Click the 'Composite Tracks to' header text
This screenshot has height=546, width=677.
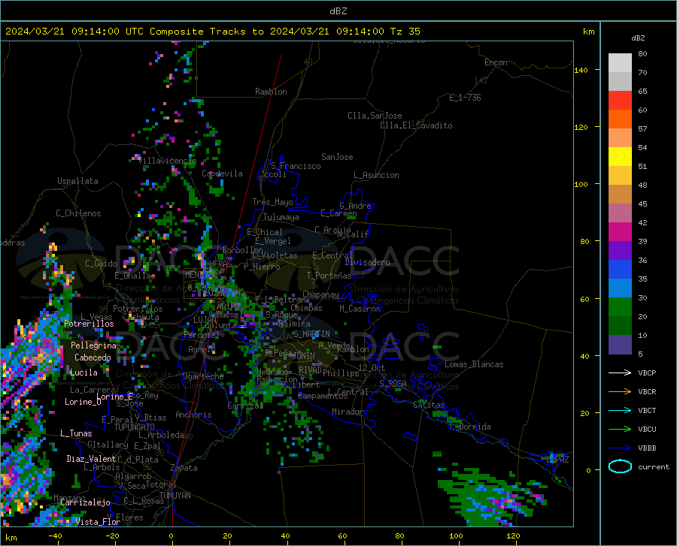(206, 32)
